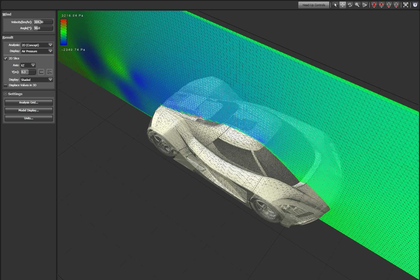The image size is (420, 280).
Task: Select the zoom magnifier tool
Action: pyautogui.click(x=357, y=5)
